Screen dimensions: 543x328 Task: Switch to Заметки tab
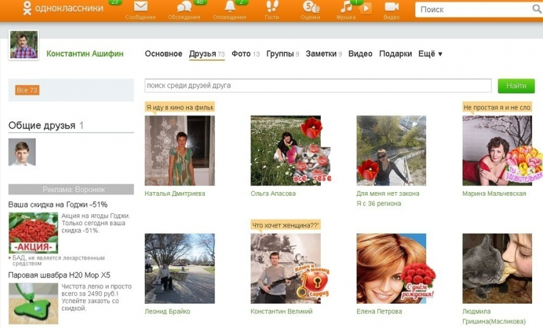[324, 54]
